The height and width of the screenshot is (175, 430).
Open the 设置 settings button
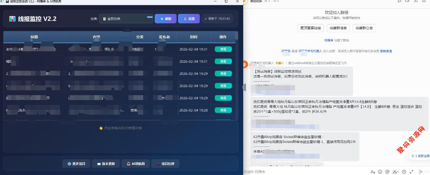tap(189, 19)
